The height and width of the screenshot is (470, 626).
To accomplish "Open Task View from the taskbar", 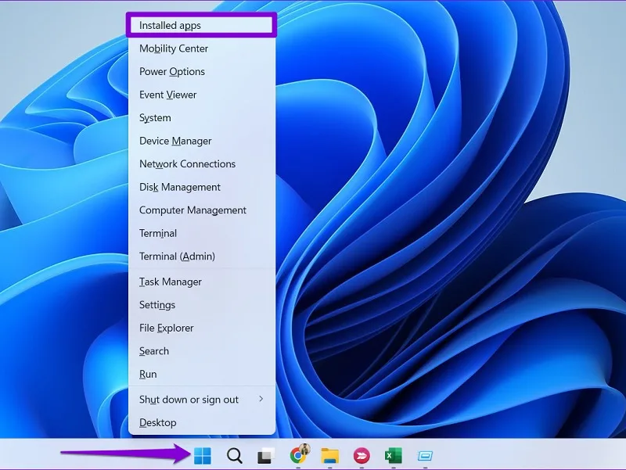I will [266, 456].
